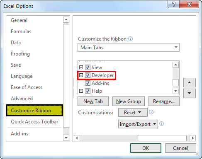The image size is (202, 159).
Task: Click the Rename button
Action: coord(164,101)
